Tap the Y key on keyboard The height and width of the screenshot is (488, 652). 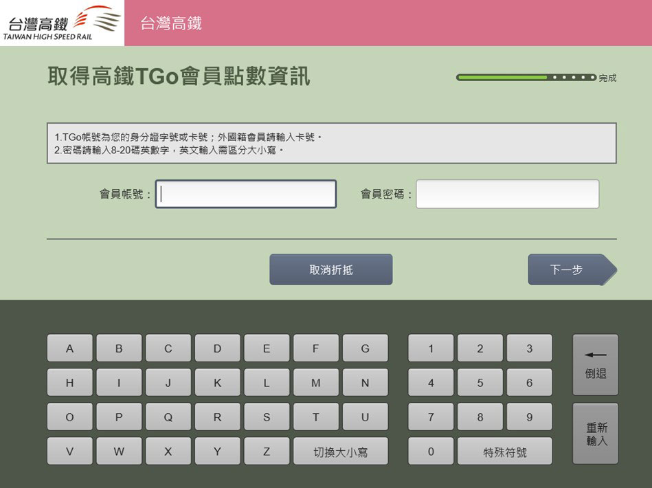click(218, 451)
